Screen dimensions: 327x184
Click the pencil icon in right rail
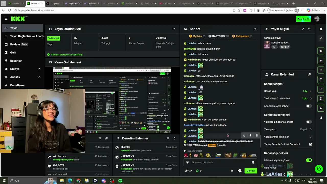[321, 39]
